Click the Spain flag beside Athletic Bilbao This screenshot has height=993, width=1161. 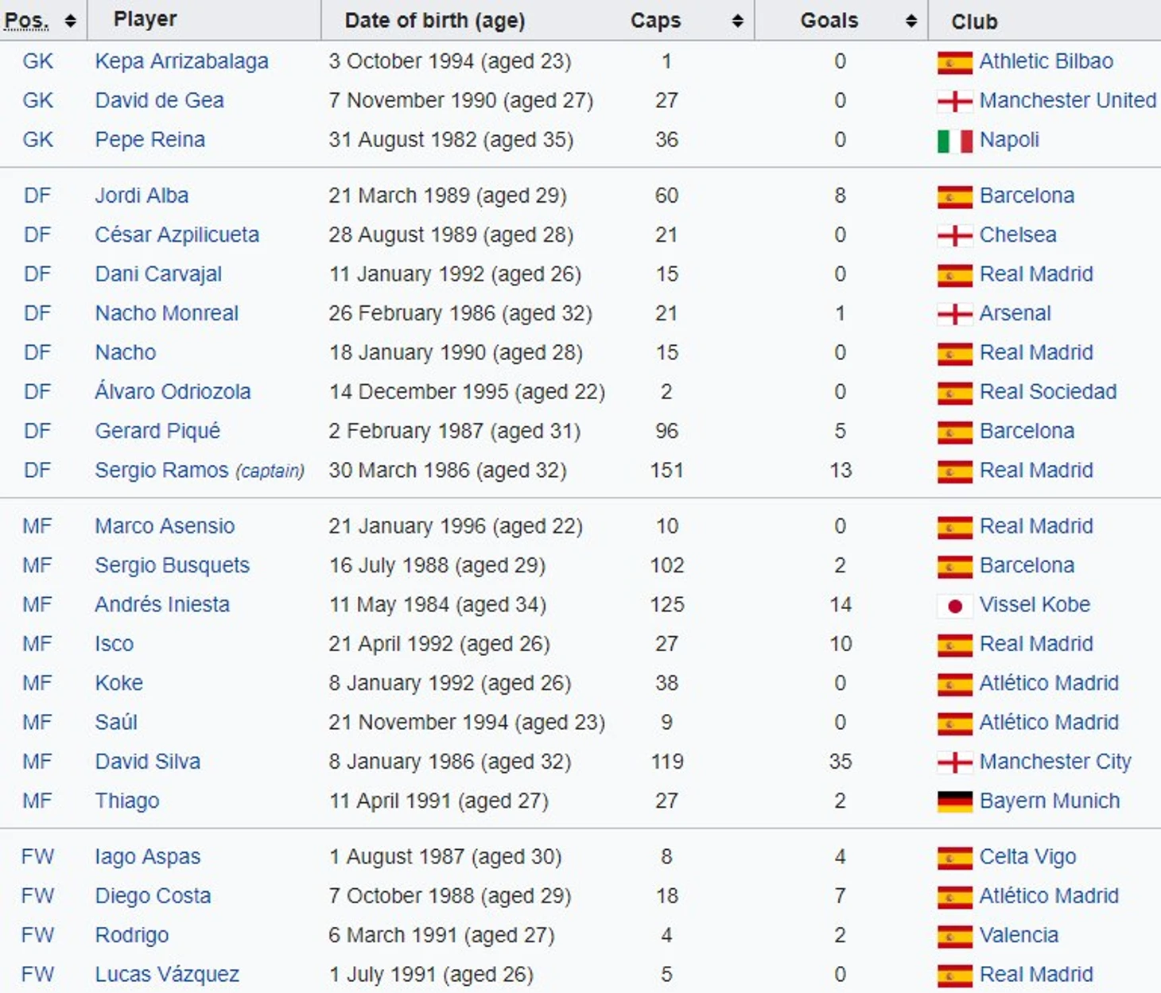[x=954, y=62]
